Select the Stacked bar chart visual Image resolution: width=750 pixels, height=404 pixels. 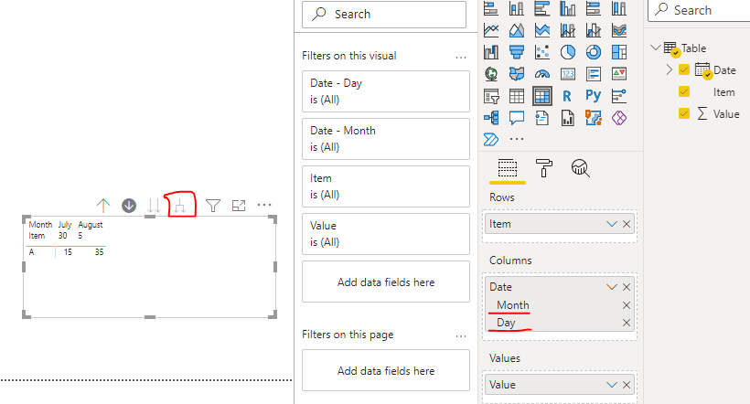pyautogui.click(x=491, y=8)
